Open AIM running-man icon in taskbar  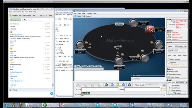[13, 105]
